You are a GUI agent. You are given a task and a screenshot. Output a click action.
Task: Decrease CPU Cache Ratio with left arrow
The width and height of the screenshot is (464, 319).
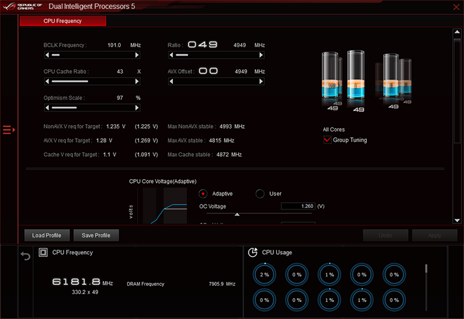[47, 81]
